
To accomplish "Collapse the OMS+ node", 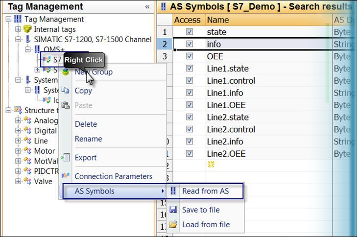I will [x=27, y=49].
